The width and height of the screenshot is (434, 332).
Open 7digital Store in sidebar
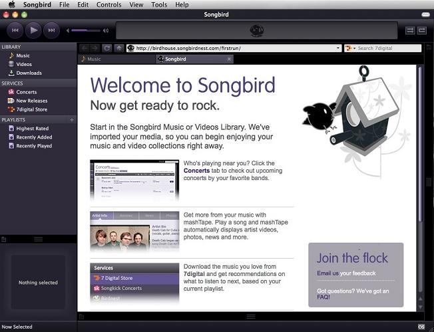(x=31, y=109)
